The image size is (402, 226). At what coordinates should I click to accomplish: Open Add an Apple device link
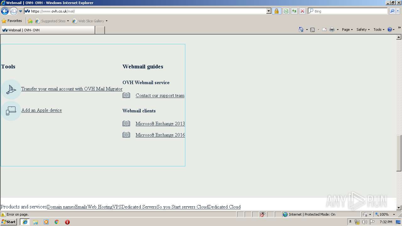[x=41, y=110]
